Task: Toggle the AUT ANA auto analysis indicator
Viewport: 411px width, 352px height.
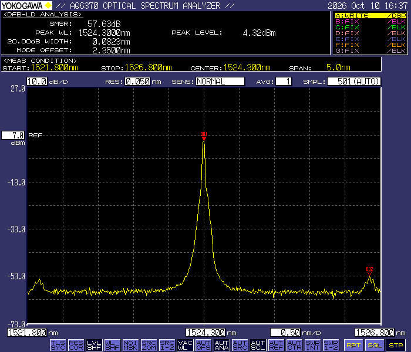Action: tap(222, 345)
